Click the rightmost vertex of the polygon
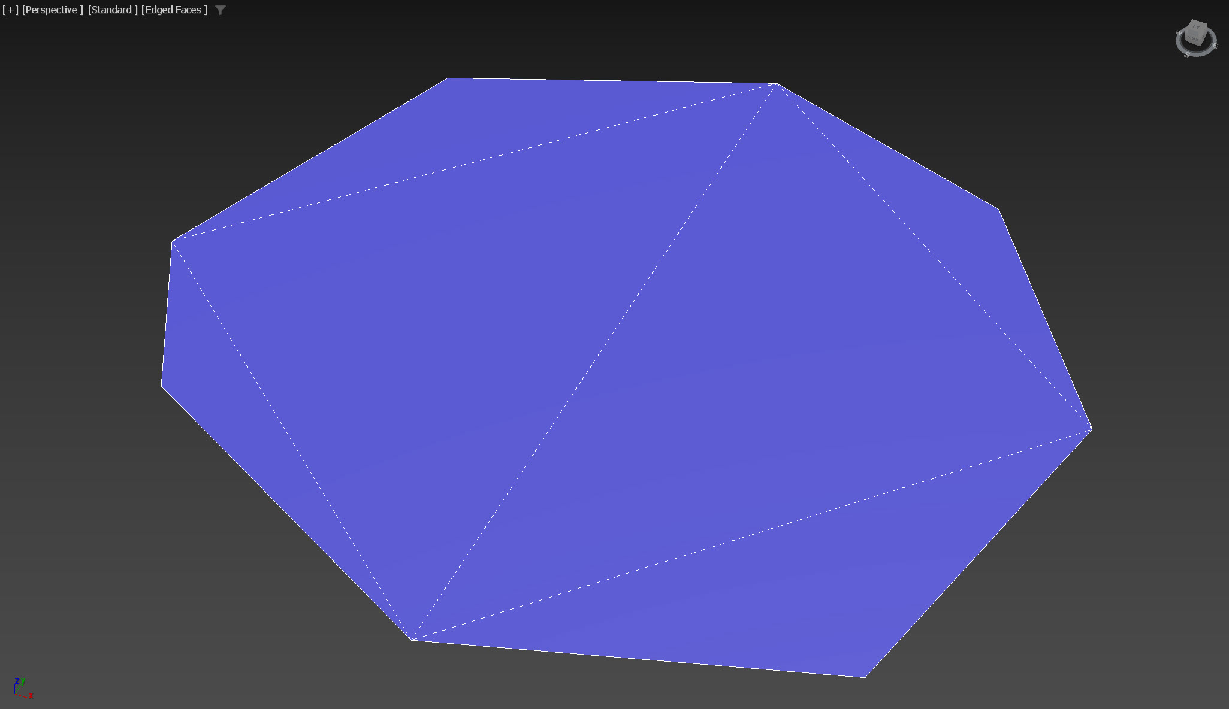 1091,429
